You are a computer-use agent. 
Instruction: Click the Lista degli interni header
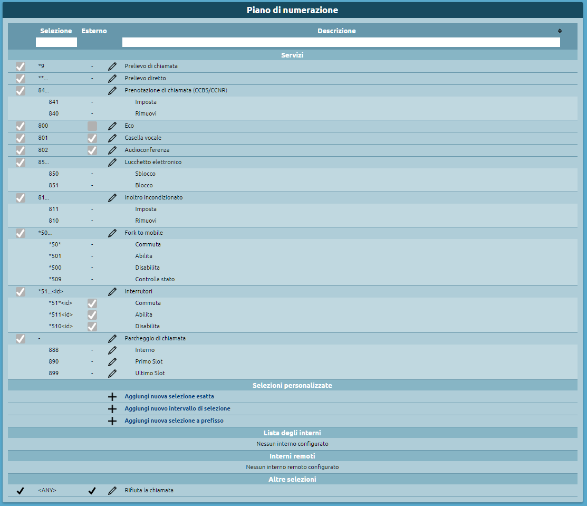pyautogui.click(x=292, y=433)
